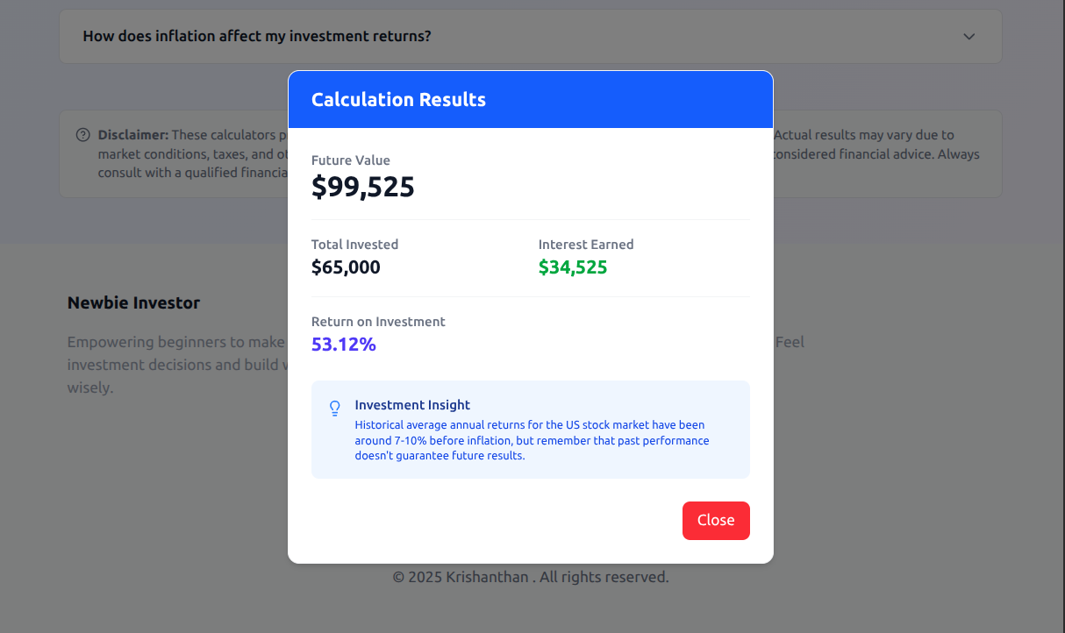This screenshot has width=1065, height=633.
Task: Select the $99,525 future value amount
Action: [x=362, y=187]
